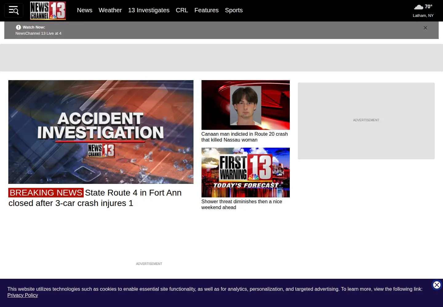Read State Route 4 Fort Ann crash headline
The image size is (443, 307).
coord(95,198)
